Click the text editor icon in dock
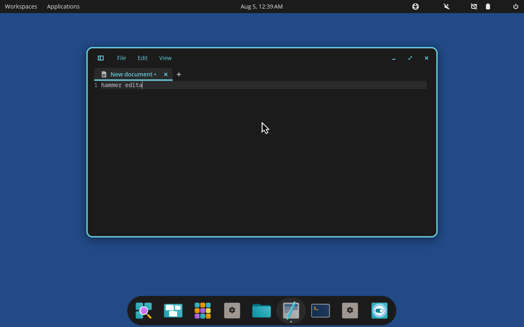Image resolution: width=524 pixels, height=327 pixels. (291, 311)
